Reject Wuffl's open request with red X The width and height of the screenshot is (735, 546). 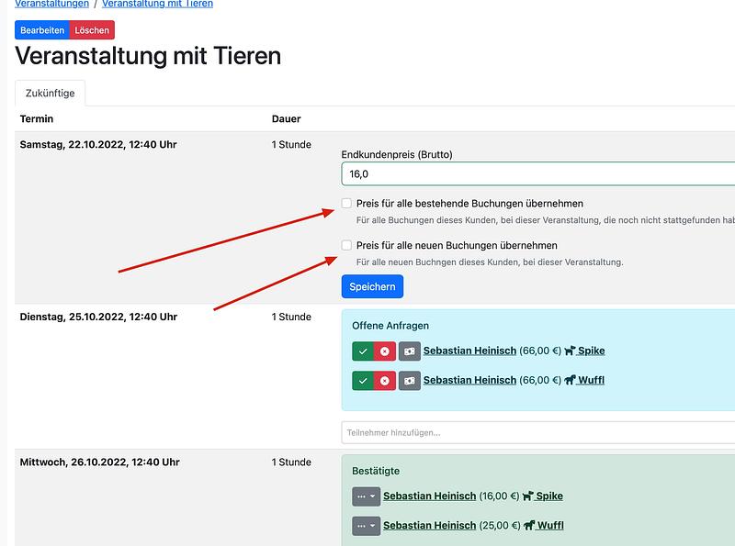385,380
